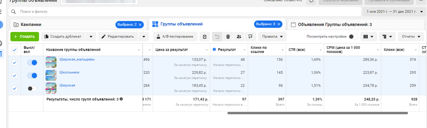Viewport: 427px width, 128px height.
Task: Click the comment/export icon next to Rules
Action: tap(250, 37)
